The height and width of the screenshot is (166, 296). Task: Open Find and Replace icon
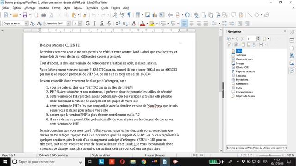point(115,15)
